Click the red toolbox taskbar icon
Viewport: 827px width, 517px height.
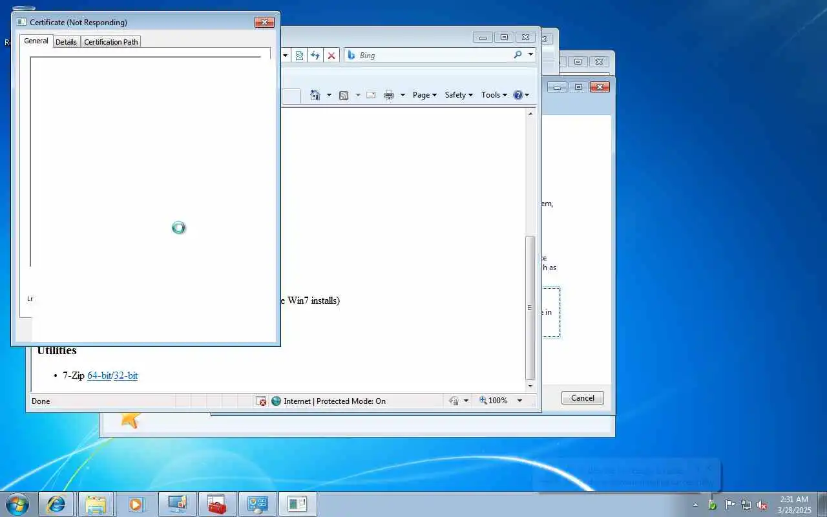tap(218, 504)
